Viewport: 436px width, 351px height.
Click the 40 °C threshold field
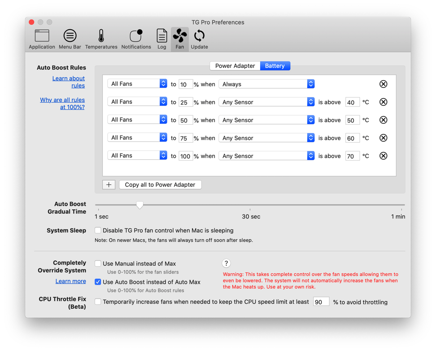pyautogui.click(x=352, y=102)
